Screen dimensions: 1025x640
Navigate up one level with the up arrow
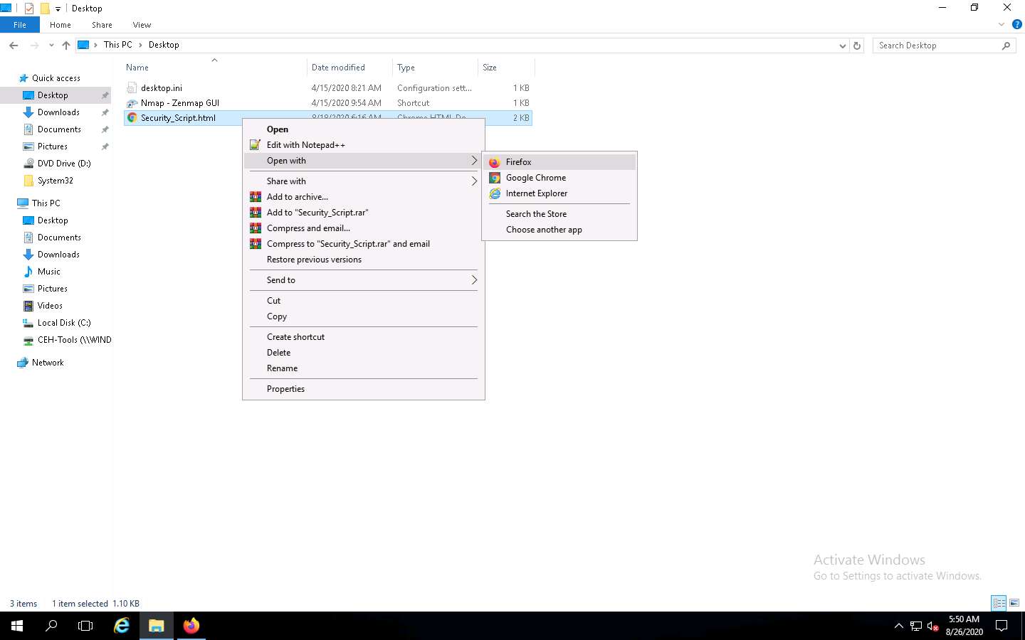coord(65,45)
